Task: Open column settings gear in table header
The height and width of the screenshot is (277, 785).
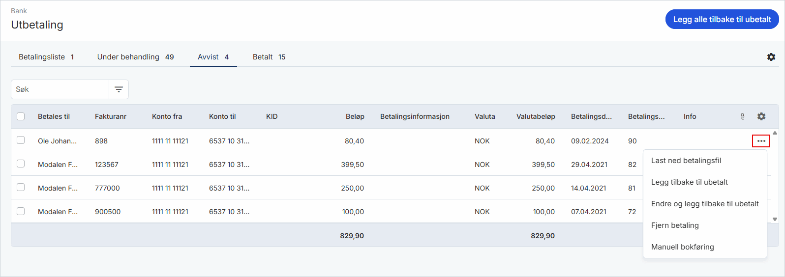Action: tap(761, 116)
